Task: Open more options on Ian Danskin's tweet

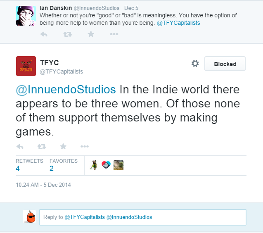Action: tap(114, 34)
